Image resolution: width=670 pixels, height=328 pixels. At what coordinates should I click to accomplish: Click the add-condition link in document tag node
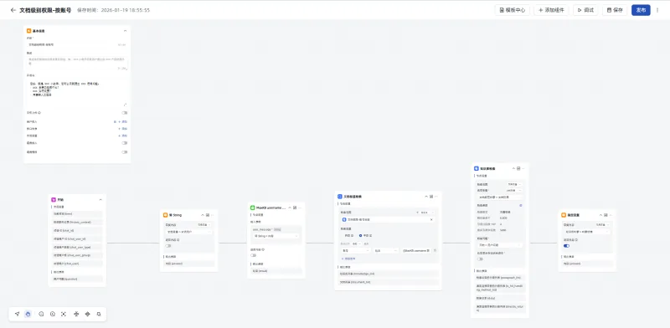(348, 259)
